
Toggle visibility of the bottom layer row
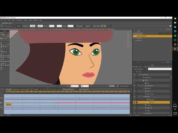[x=134, y=113]
